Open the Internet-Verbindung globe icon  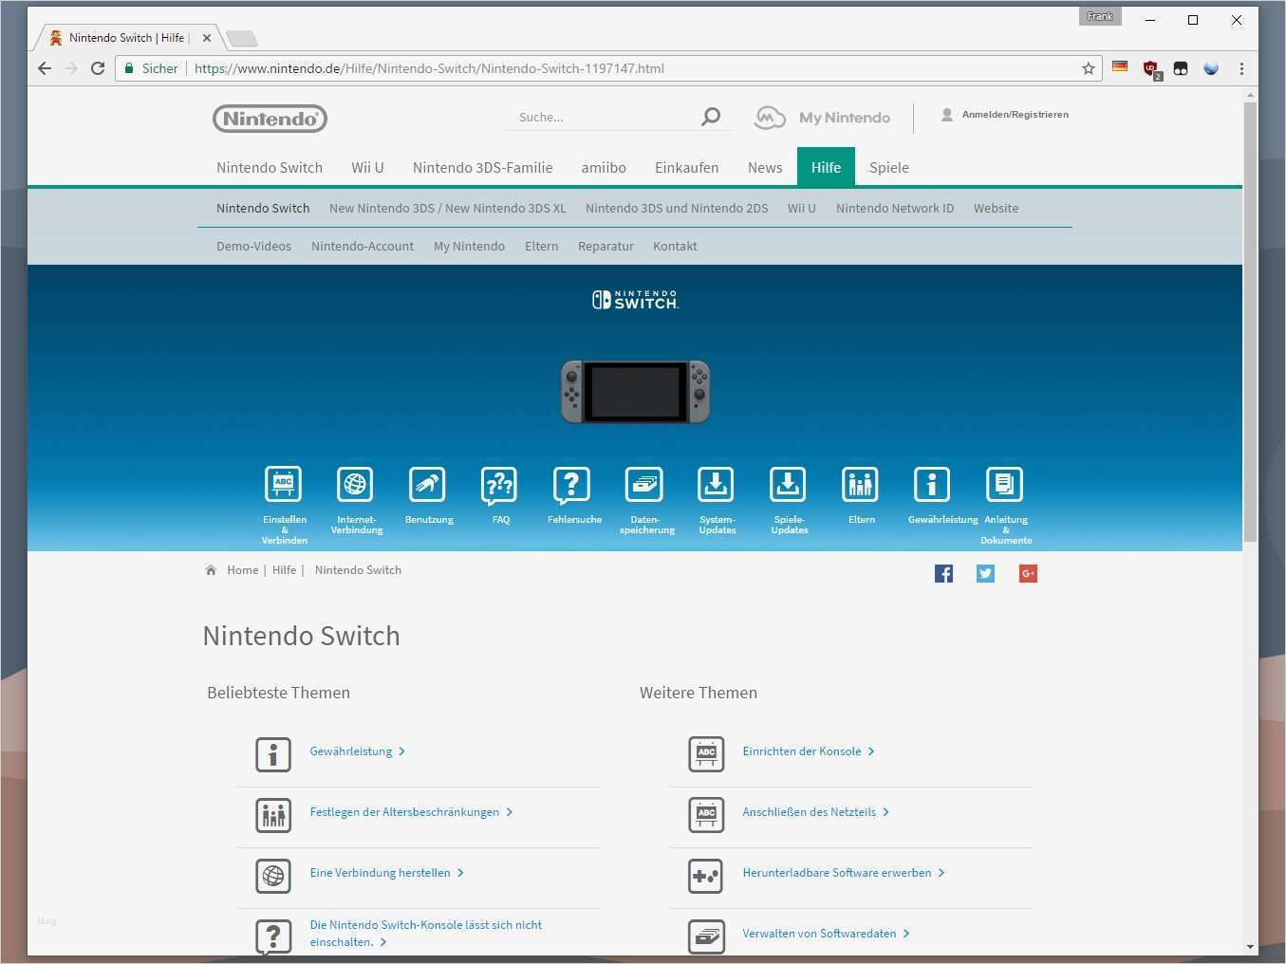[x=355, y=484]
